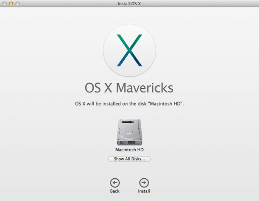Select the drive connector pins on disk icon
259x201 pixels.
coord(131,143)
